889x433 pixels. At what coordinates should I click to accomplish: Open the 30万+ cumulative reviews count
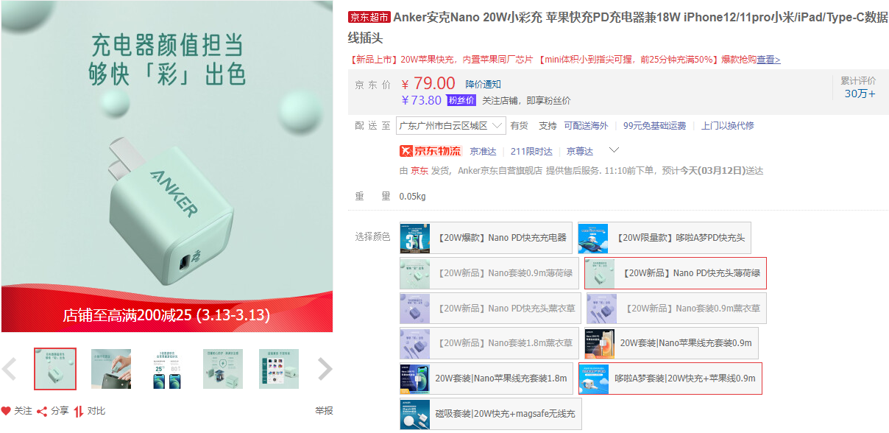pos(860,94)
